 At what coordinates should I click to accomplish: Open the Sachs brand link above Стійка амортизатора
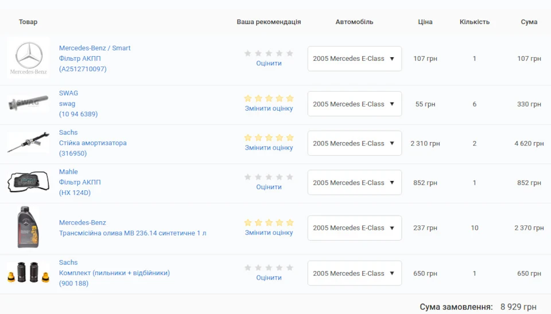[68, 132]
